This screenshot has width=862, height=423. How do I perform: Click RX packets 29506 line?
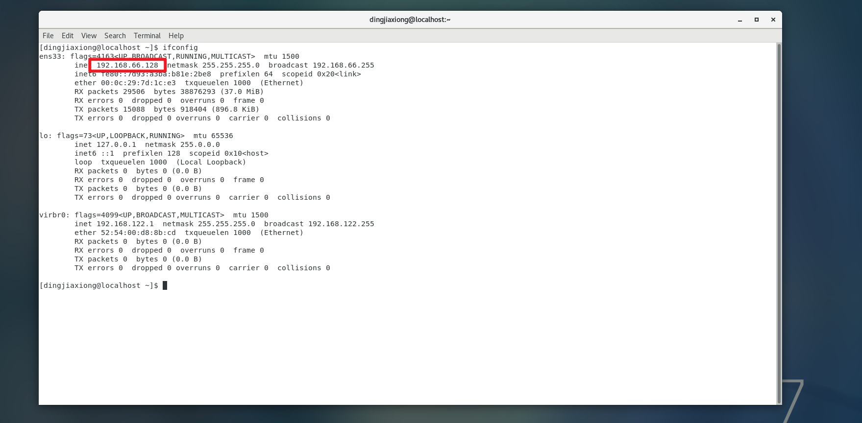(169, 92)
